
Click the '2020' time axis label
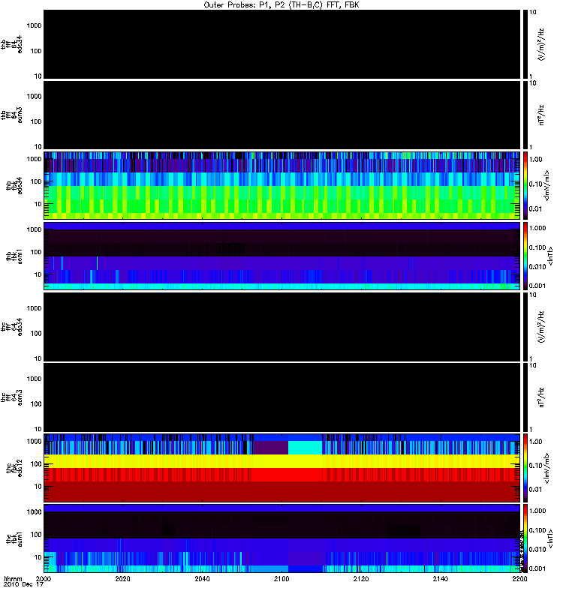click(122, 578)
